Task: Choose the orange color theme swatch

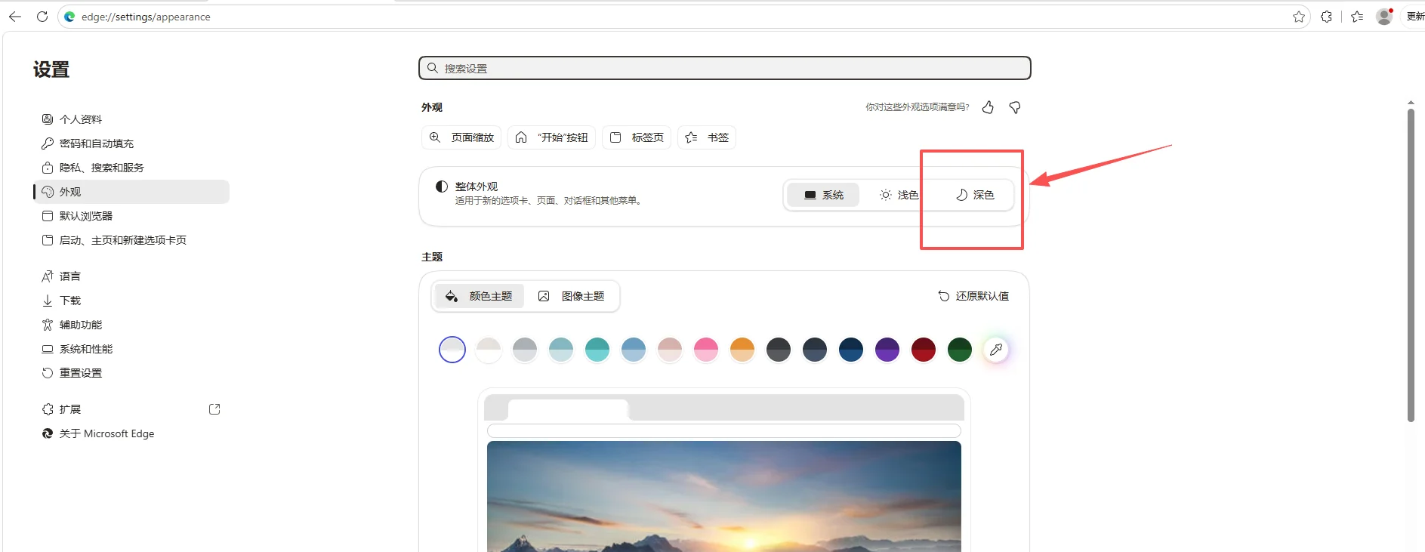Action: (742, 350)
